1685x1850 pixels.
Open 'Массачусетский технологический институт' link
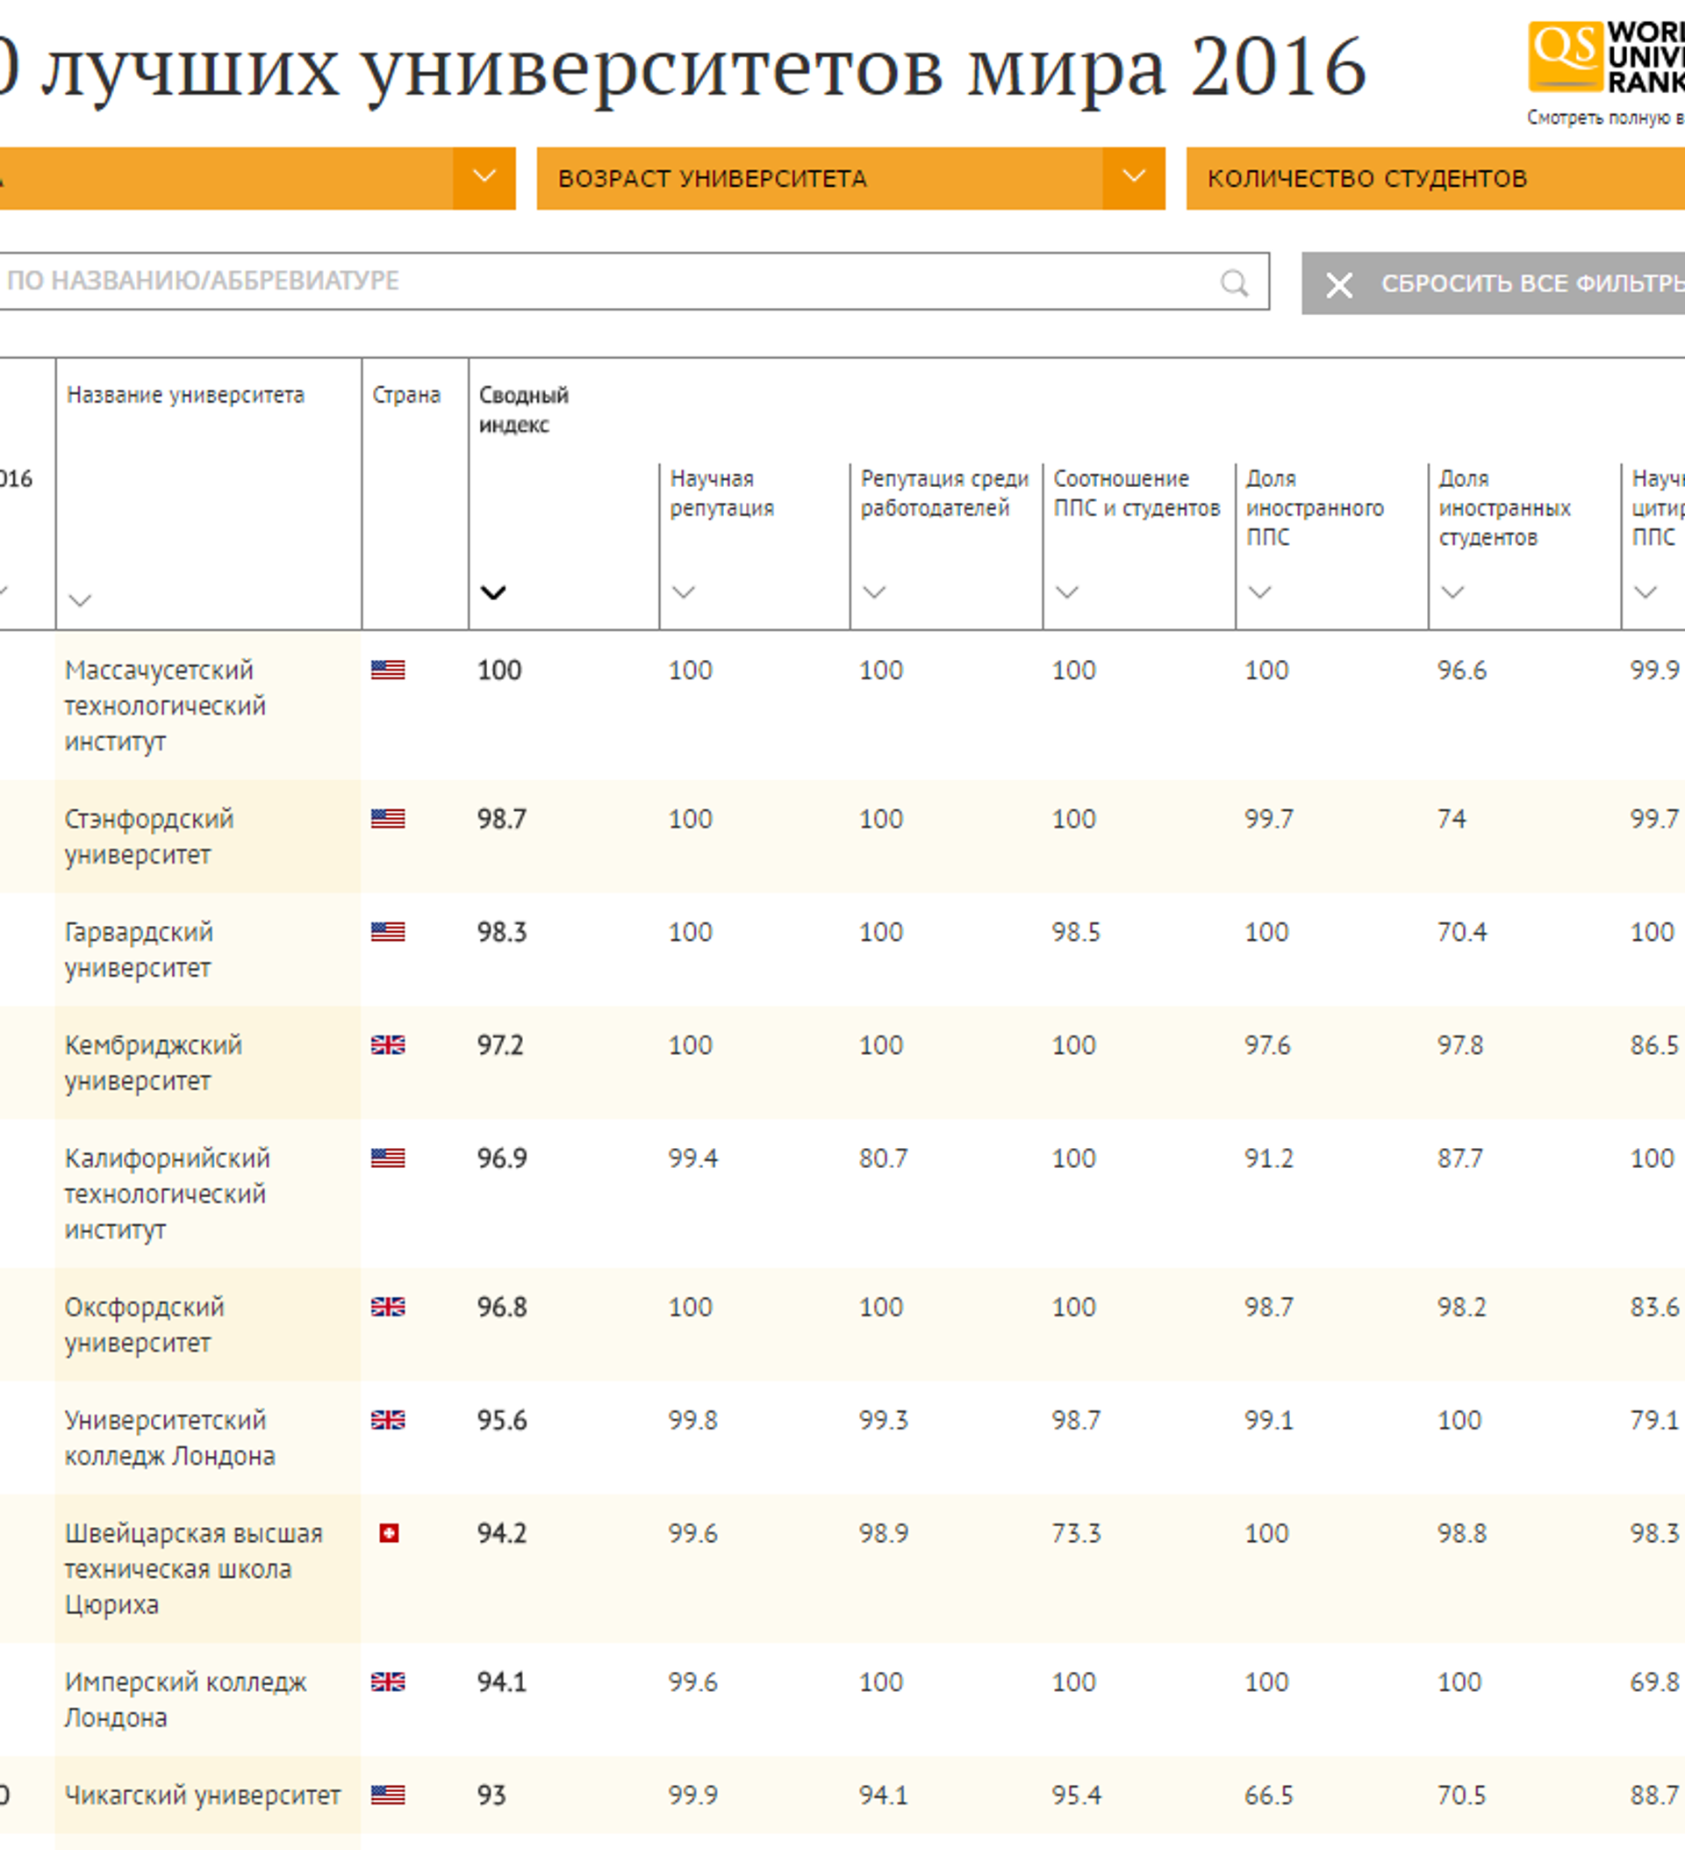point(164,706)
